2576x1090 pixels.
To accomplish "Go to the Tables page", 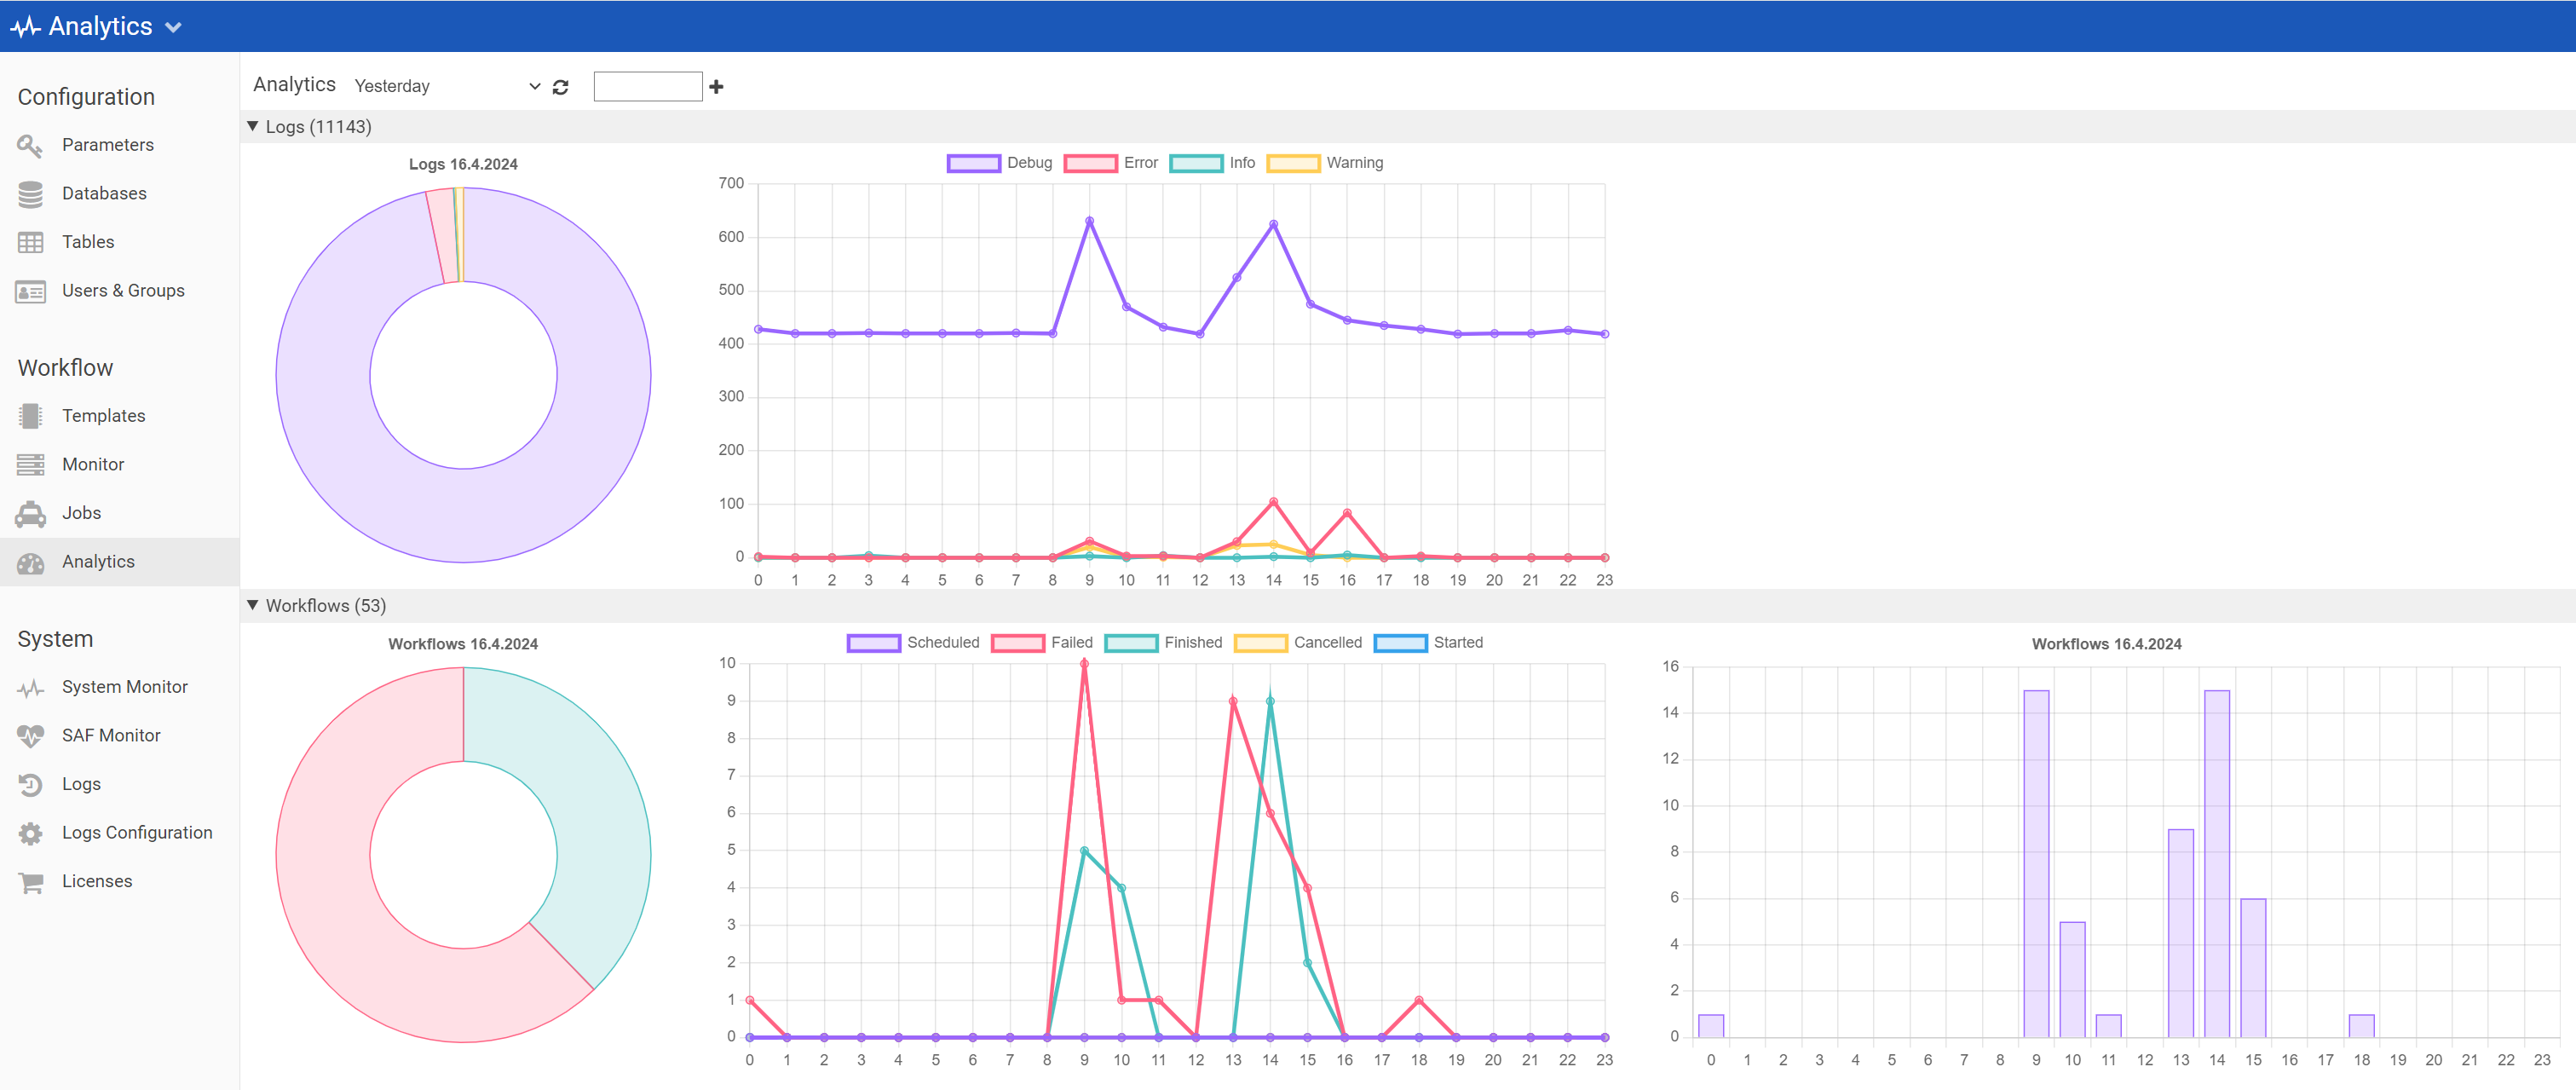I will (x=88, y=242).
